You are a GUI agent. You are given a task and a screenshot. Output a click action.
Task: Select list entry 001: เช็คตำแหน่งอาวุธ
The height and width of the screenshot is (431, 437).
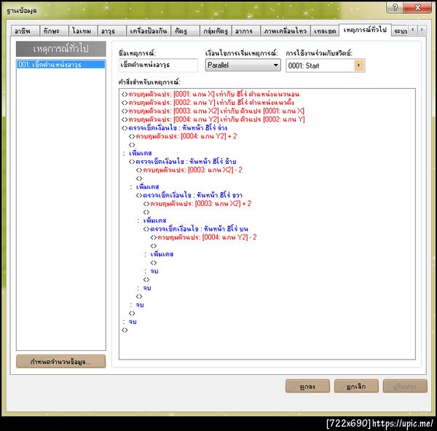60,65
